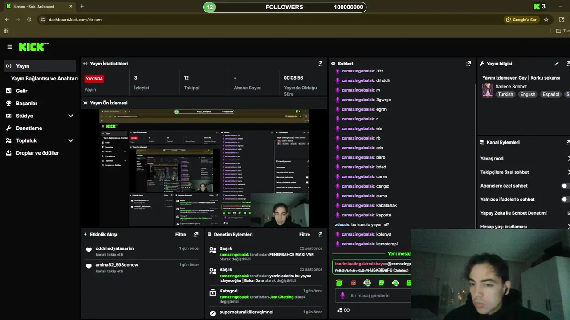Open the browser apps grid icon
This screenshot has width=570, height=320.
6,31
